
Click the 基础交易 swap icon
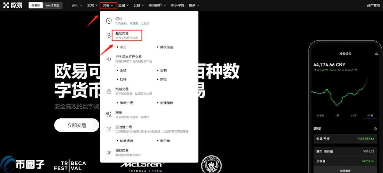click(x=109, y=35)
